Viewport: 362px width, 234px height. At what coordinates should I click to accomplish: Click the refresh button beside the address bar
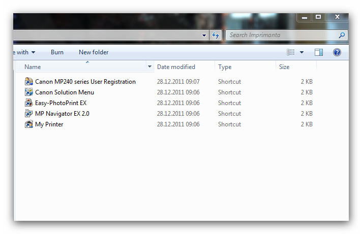pos(216,35)
